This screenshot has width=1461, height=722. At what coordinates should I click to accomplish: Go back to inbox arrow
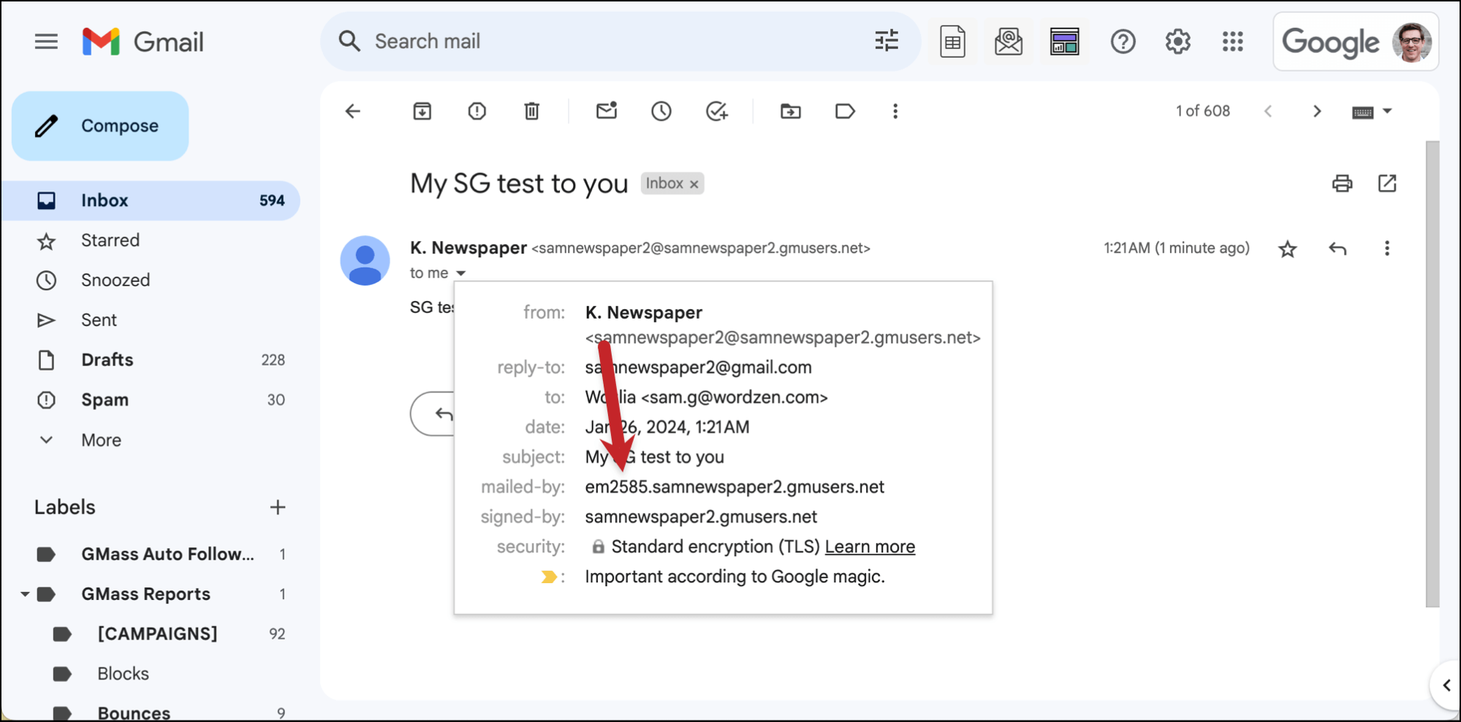(x=353, y=111)
